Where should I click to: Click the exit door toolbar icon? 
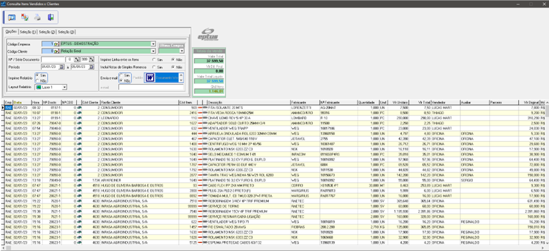(51, 17)
